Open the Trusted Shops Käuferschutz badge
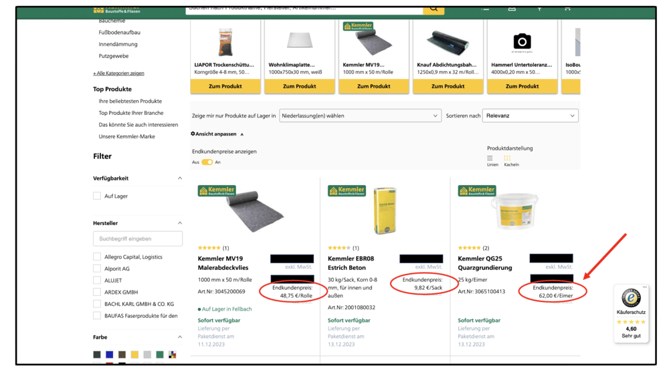Viewport: 669px width, 372px height. pos(631,313)
